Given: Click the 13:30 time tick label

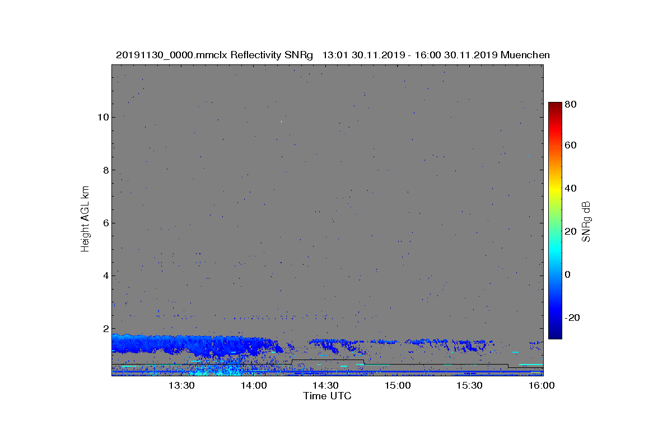Looking at the screenshot, I should 181,385.
